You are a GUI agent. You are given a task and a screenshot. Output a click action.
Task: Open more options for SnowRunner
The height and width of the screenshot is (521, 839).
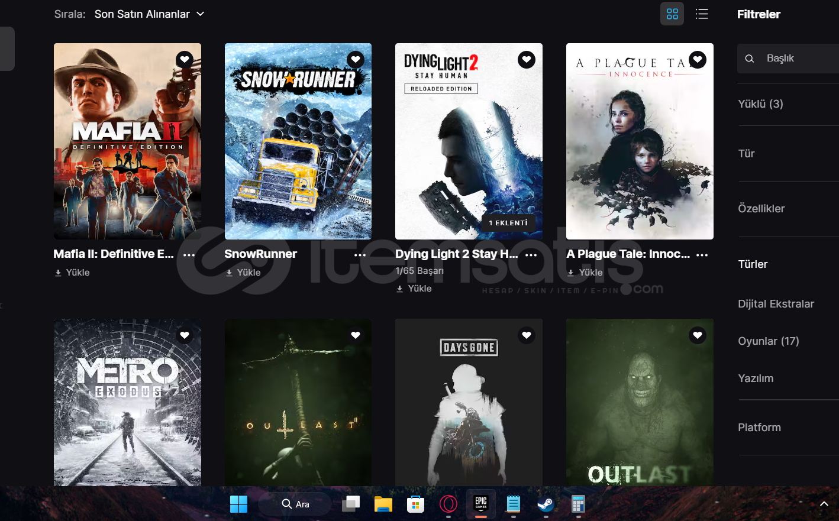tap(360, 255)
